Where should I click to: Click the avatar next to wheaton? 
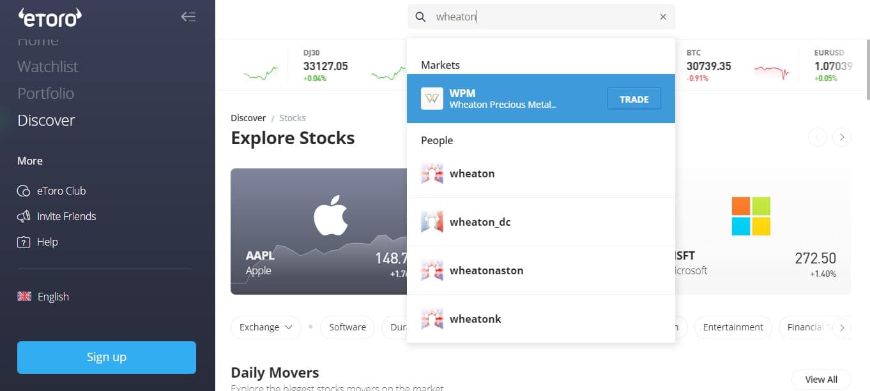click(432, 173)
